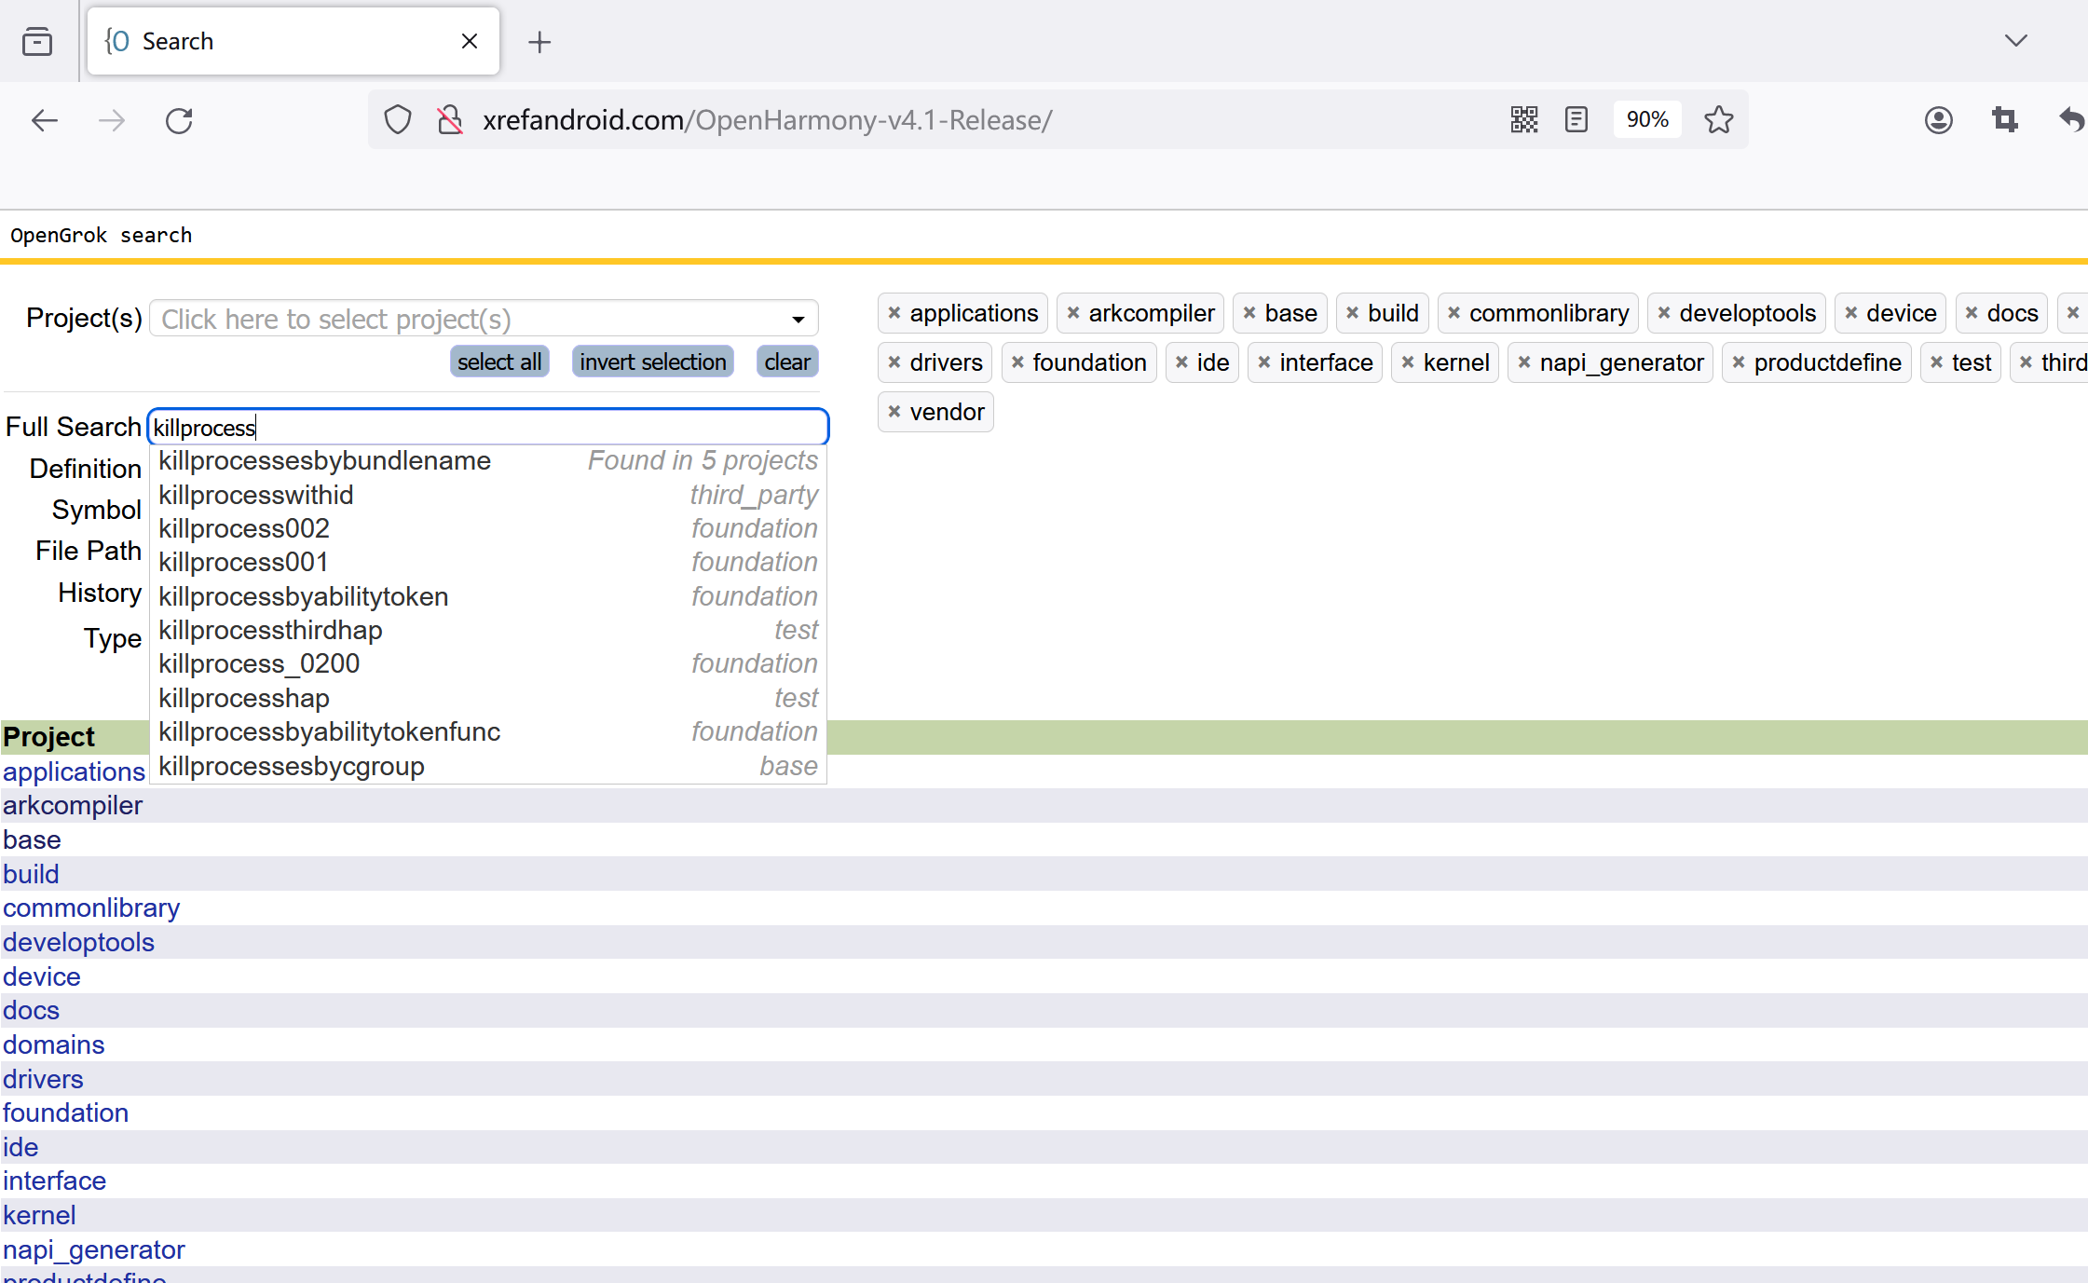
Task: Select suggestion killprocessbyabilitytokenfunc
Action: point(488,731)
